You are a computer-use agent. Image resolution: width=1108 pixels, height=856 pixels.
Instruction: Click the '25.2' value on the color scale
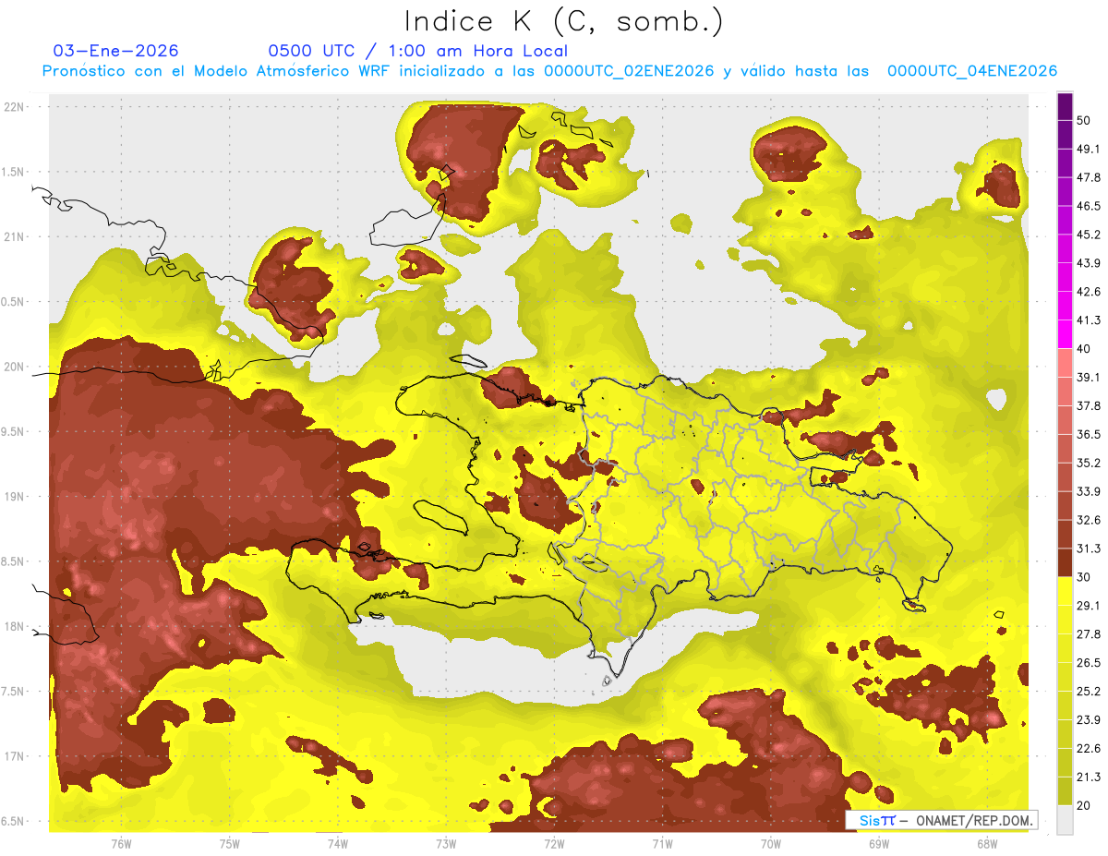click(1089, 692)
